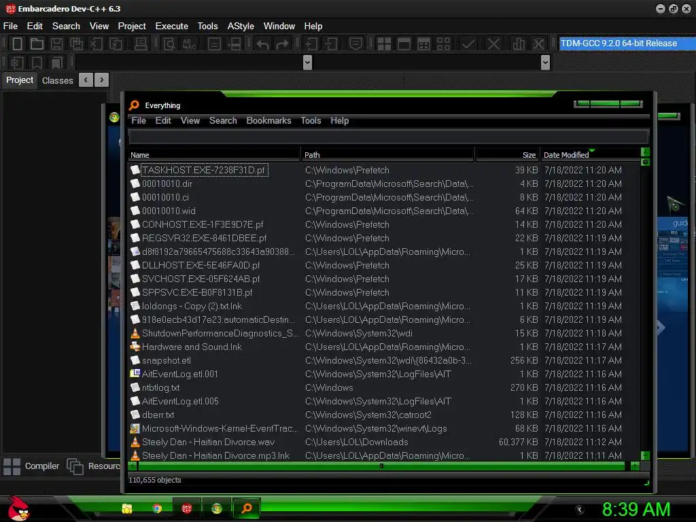Open the Compiler tab at bottom

[31, 466]
